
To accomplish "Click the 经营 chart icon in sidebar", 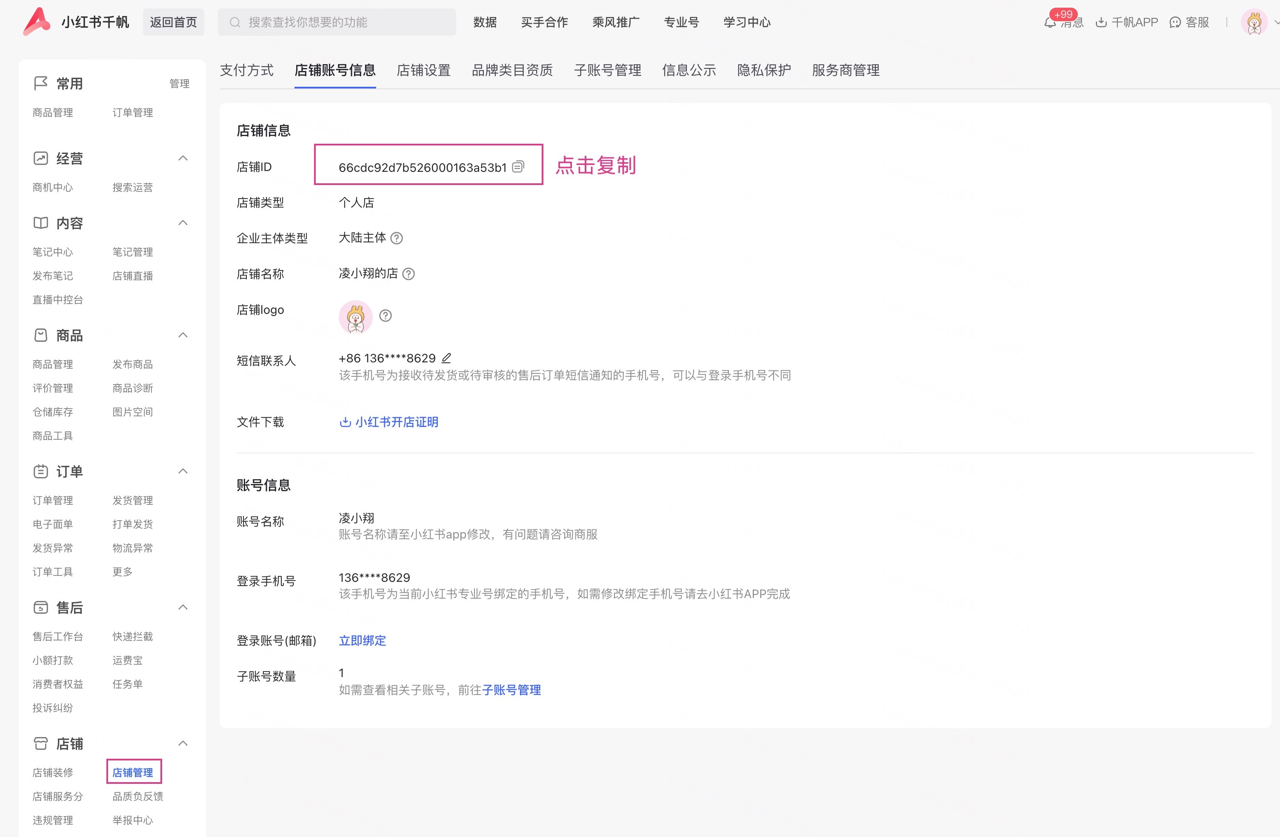I will click(41, 158).
